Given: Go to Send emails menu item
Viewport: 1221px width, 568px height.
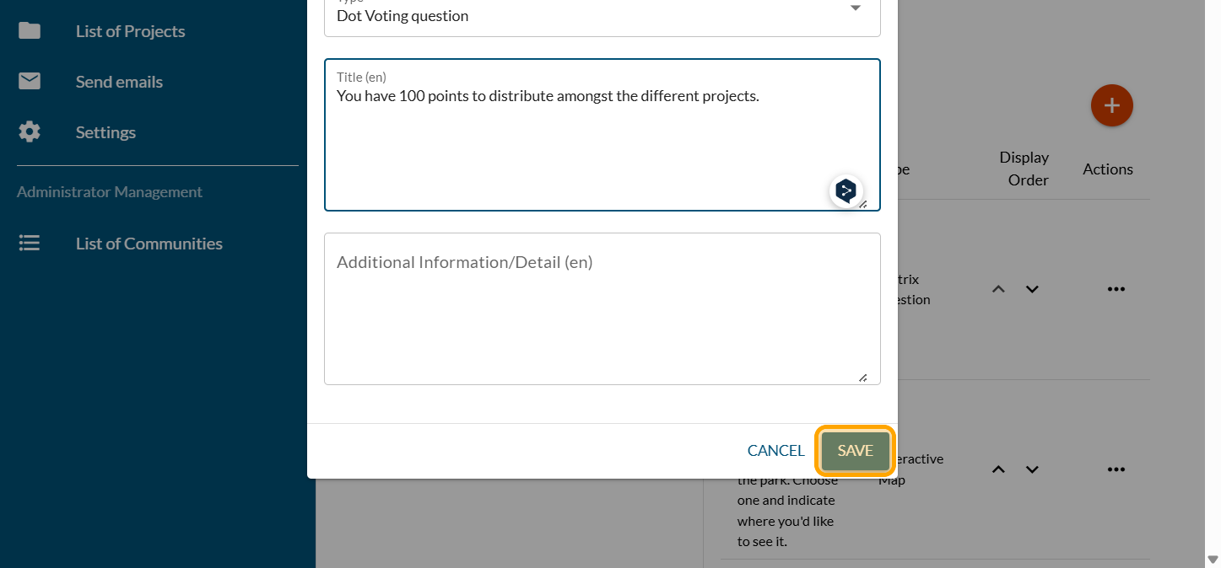Looking at the screenshot, I should coord(119,82).
